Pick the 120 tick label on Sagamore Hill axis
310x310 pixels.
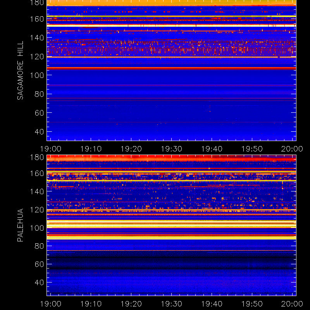tap(37, 57)
